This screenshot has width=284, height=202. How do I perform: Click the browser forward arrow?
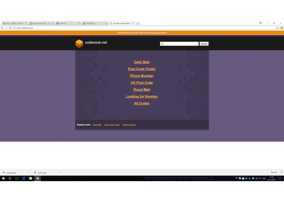pos(7,28)
